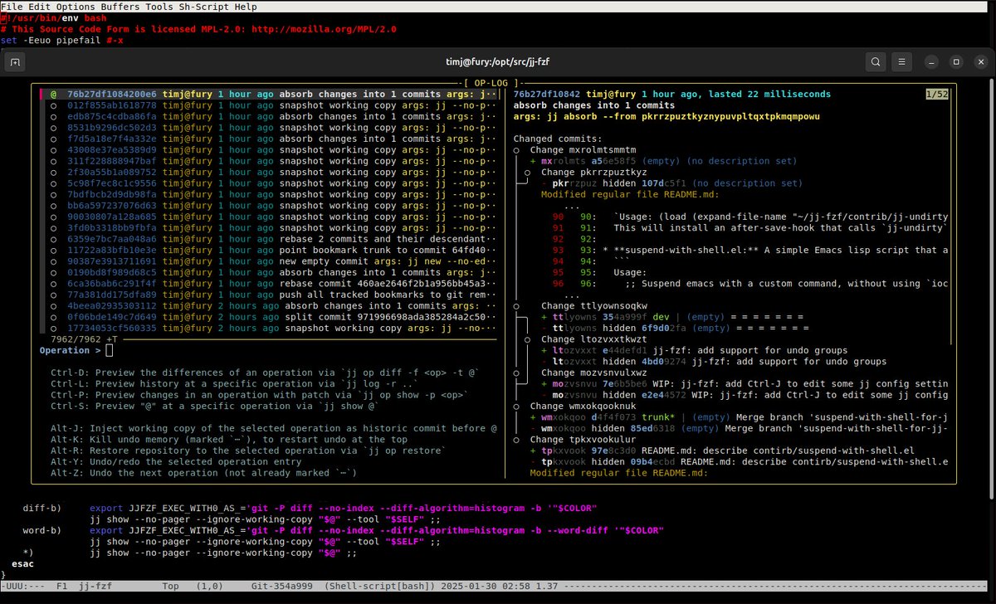The width and height of the screenshot is (996, 604).
Task: Select operation row 17734053cf560335
Action: 269,328
